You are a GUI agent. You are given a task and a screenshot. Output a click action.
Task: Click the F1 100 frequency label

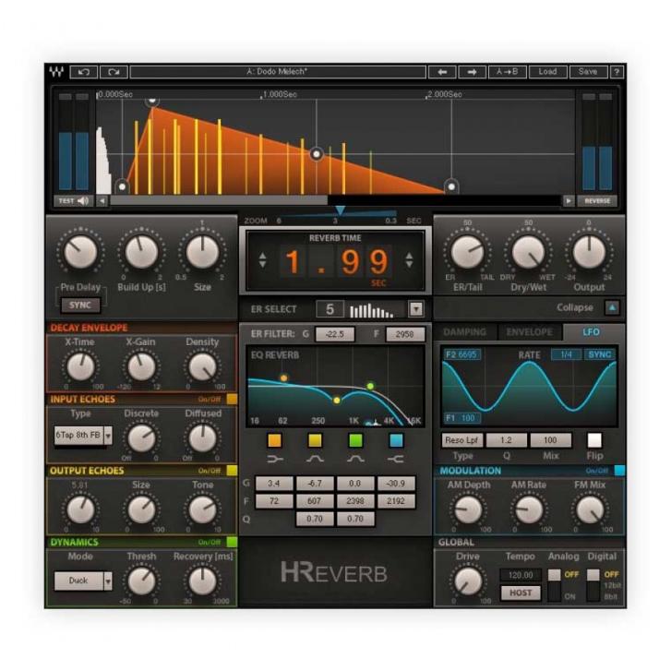click(x=461, y=418)
